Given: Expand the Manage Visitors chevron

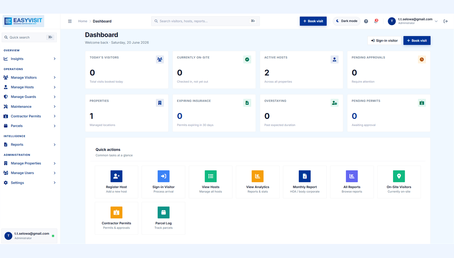Looking at the screenshot, I should pyautogui.click(x=55, y=77).
